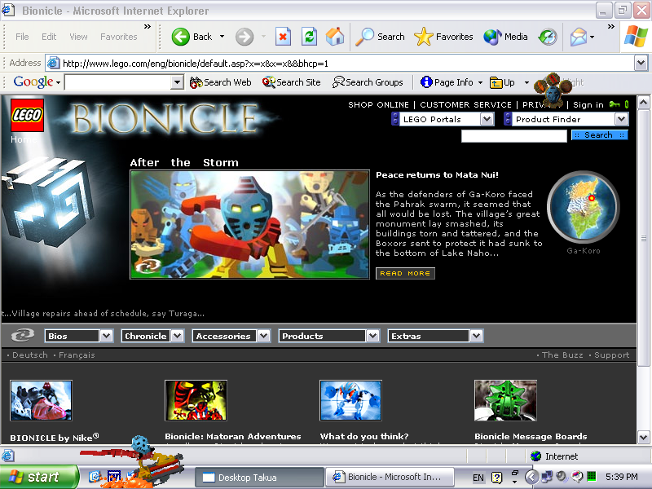Stop loading with the red X icon

click(283, 37)
